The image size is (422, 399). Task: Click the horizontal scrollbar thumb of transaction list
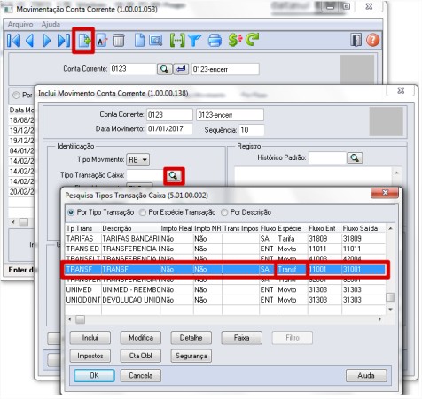80,319
